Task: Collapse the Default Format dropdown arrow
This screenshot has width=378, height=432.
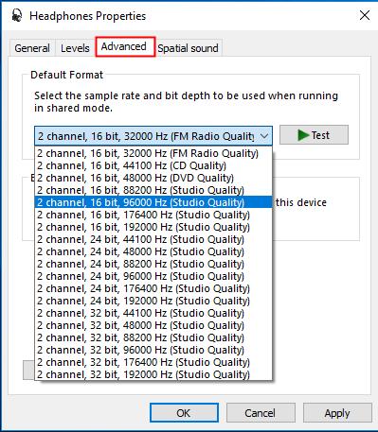Action: [x=264, y=136]
